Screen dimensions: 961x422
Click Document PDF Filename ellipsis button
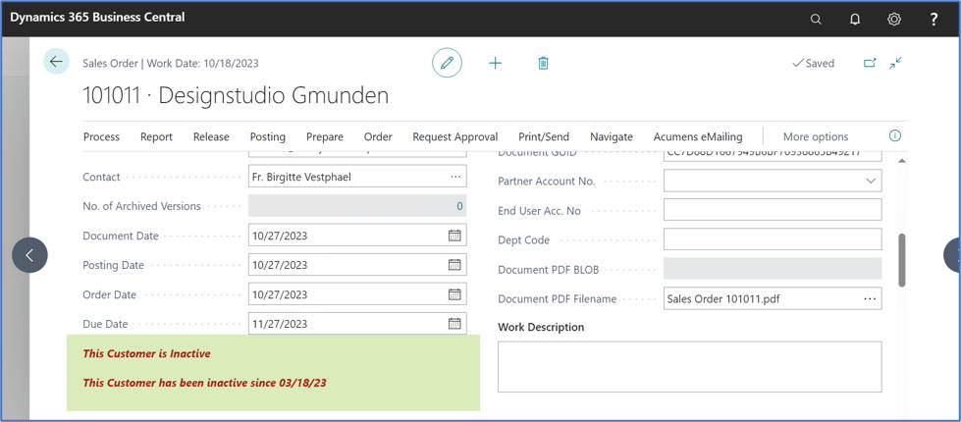tap(870, 299)
